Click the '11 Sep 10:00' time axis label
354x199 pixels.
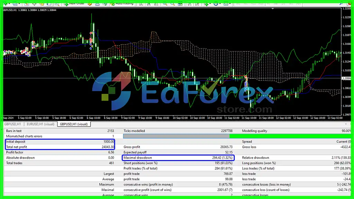point(249,118)
